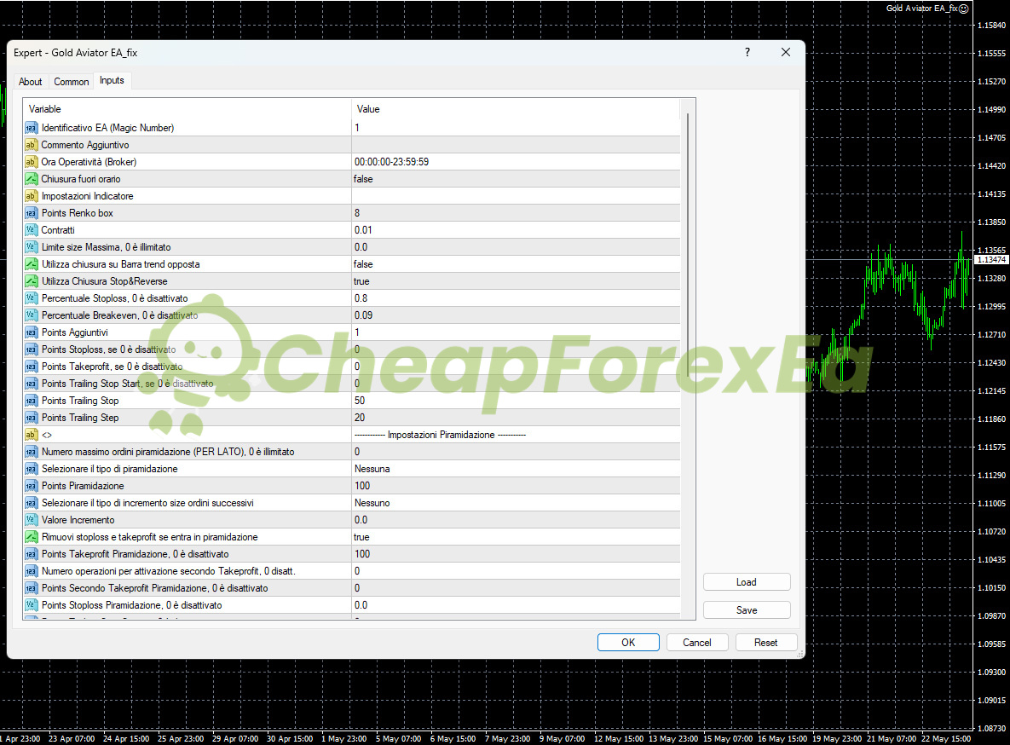Click the double icon beside Points Stoploss Piramidazione
1010x745 pixels.
31,605
